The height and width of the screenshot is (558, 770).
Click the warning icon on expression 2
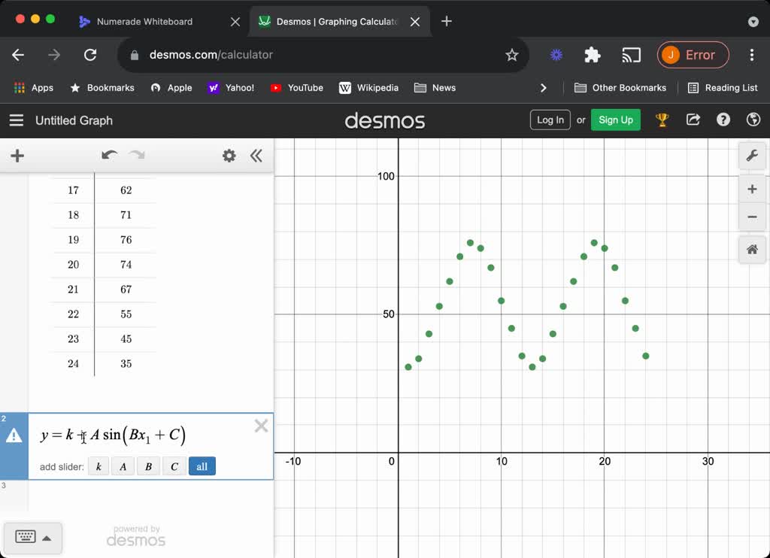click(x=14, y=435)
